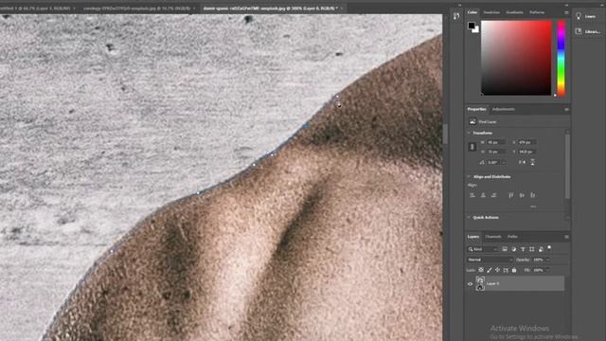Open the rotation angle dropdown
606x341 pixels.
[x=503, y=162]
